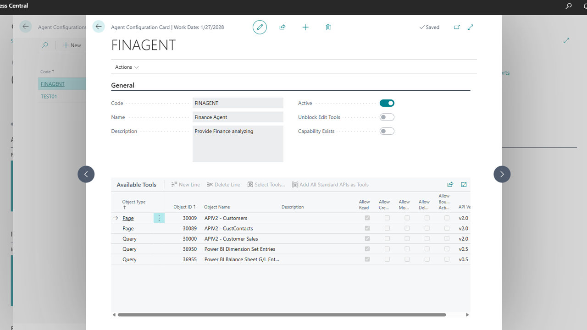Click the back arrow on Agent Configuration Card
The width and height of the screenshot is (587, 330).
pos(99,27)
